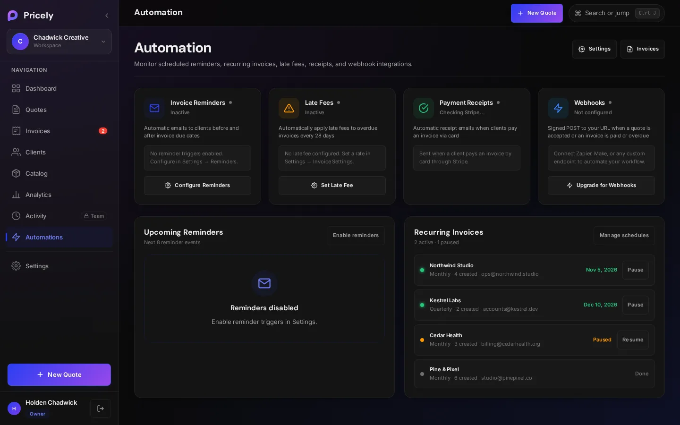Screen dimensions: 680x425
Task: Click Enable reminders in Upcoming Reminders
Action: tap(356, 236)
